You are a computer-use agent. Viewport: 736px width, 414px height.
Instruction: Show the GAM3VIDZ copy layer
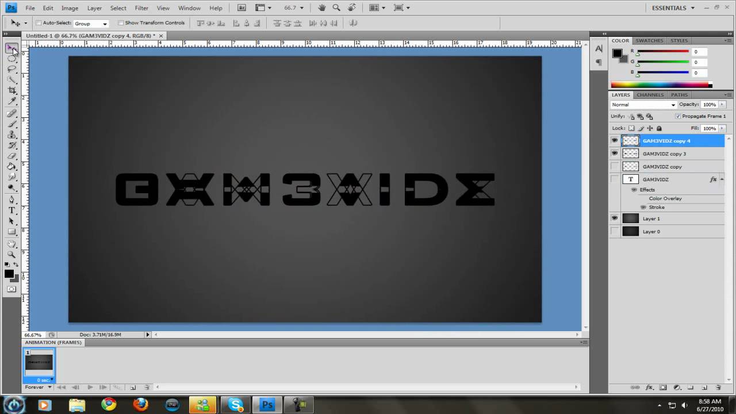coord(615,167)
